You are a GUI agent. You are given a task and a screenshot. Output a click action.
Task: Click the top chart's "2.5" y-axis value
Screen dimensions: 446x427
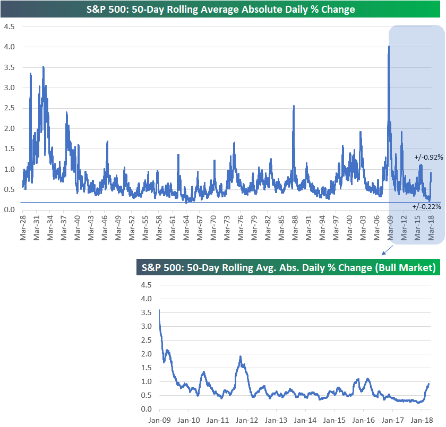coord(10,108)
